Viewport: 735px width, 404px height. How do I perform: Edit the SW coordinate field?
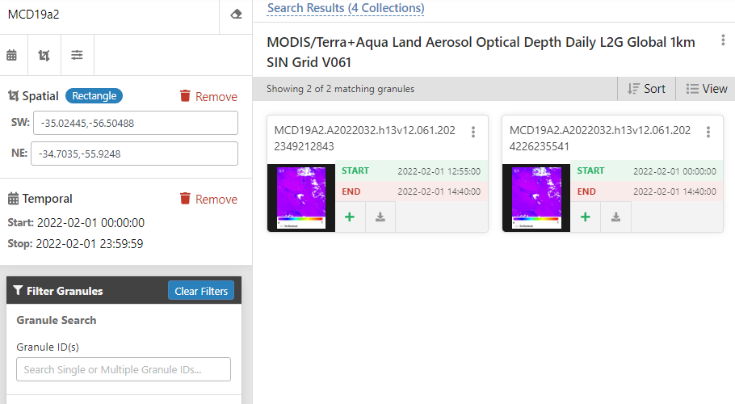[136, 124]
